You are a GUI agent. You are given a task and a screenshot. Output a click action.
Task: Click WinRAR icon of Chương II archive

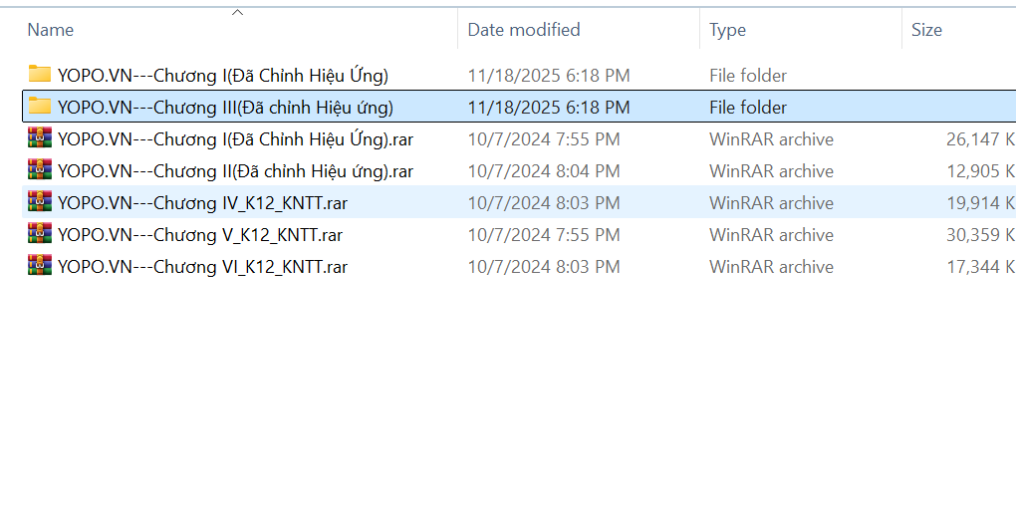[40, 170]
